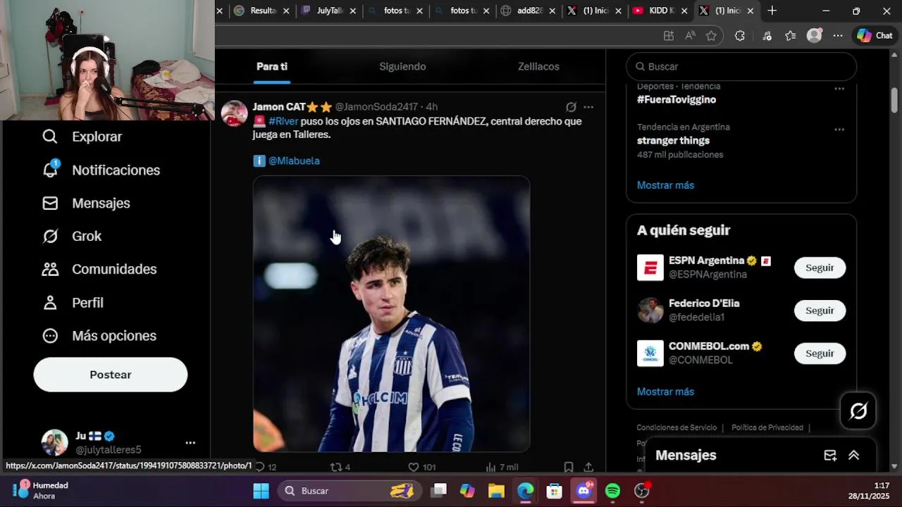
Task: Switch to the Siguiendo tab
Action: 402,66
